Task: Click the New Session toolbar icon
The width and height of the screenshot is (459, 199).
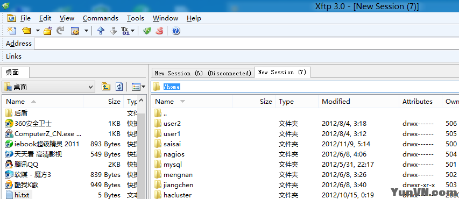Action: pyautogui.click(x=12, y=31)
